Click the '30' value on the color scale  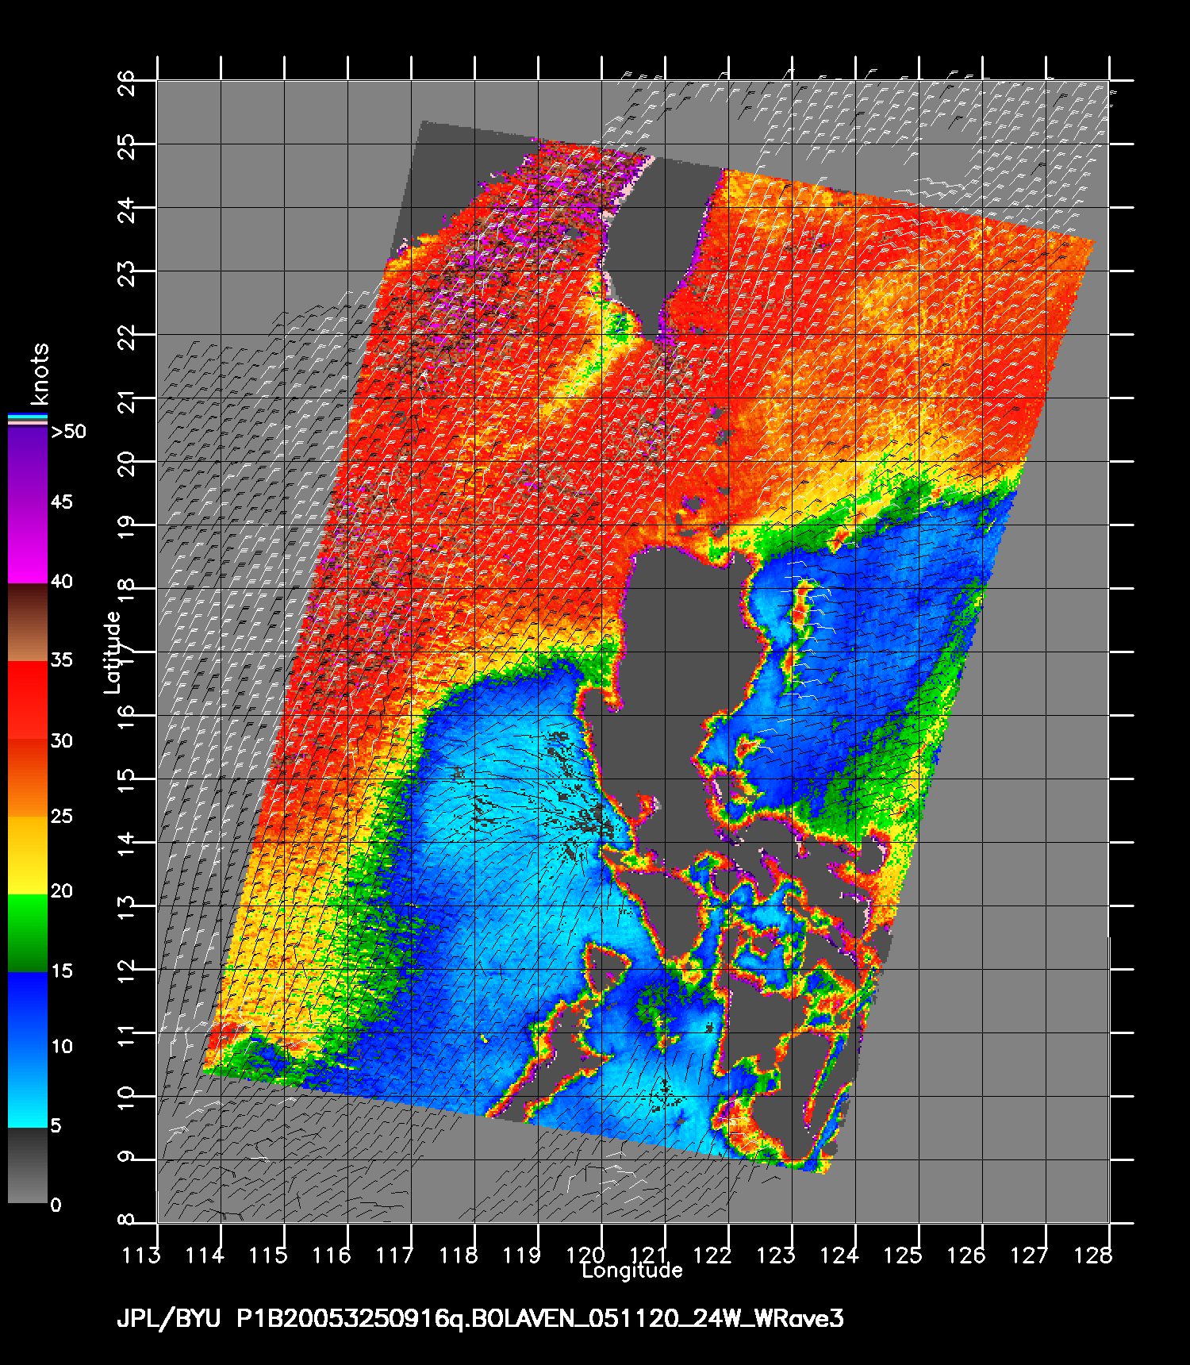[62, 740]
